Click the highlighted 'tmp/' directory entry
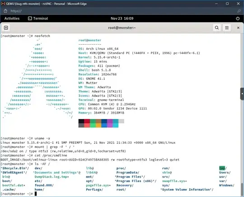This screenshot has height=197, width=244. [x=223, y=168]
